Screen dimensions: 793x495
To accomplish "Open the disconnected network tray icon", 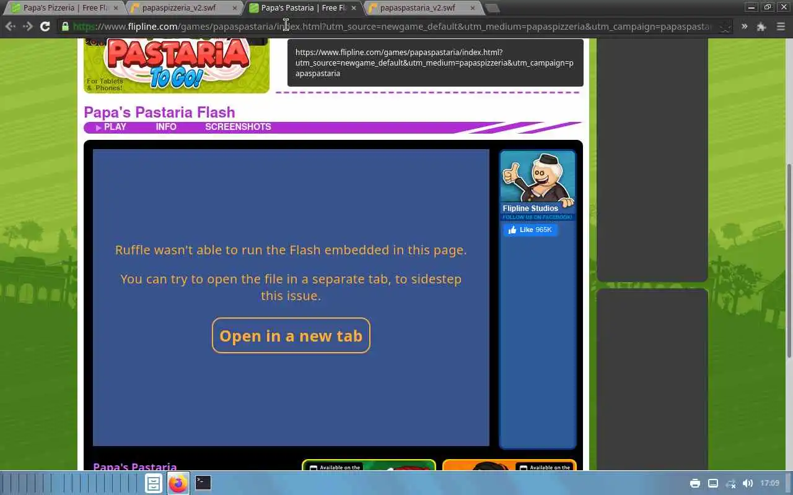I will [730, 483].
